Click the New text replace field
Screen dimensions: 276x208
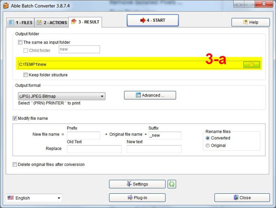[x=154, y=149]
